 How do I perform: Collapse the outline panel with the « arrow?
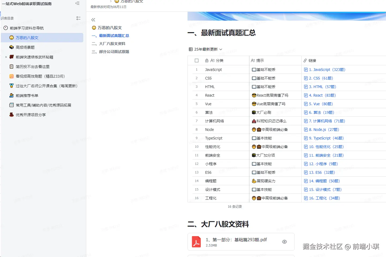[93, 20]
